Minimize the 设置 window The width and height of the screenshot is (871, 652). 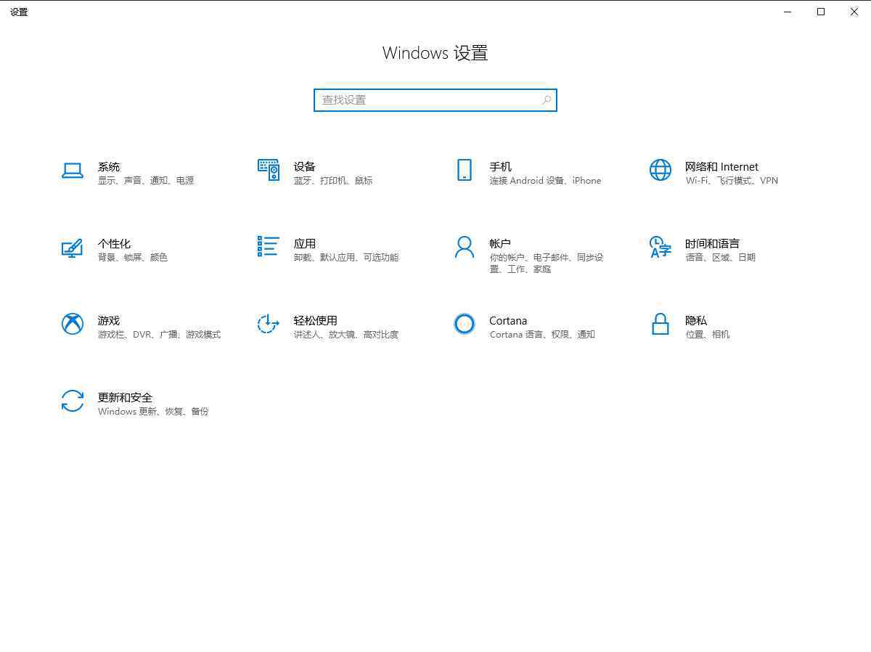point(788,12)
